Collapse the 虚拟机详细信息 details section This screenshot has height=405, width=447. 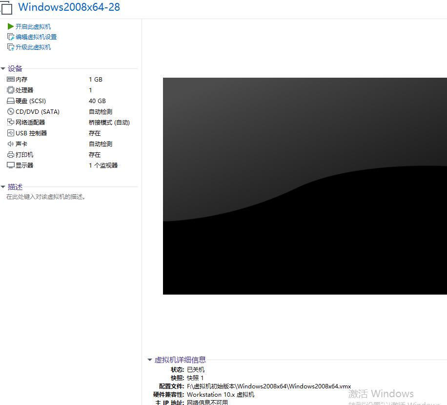point(150,360)
